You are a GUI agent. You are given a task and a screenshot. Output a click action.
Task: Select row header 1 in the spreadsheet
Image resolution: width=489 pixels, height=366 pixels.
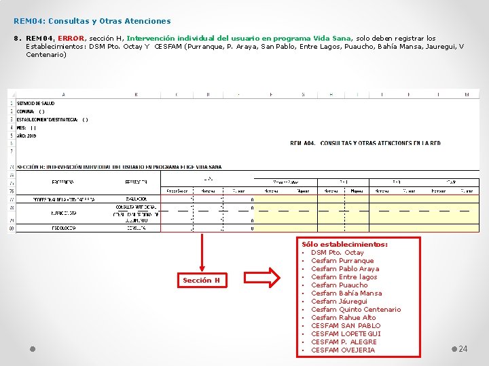point(12,103)
